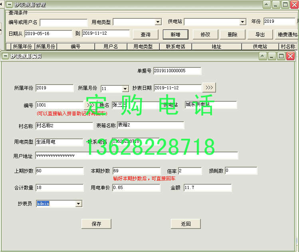The height and width of the screenshot is (252, 299).
Task: Click the 单据号 field
Action: [177, 71]
